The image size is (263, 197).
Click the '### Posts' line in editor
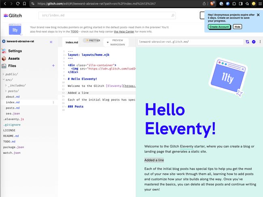(x=76, y=107)
